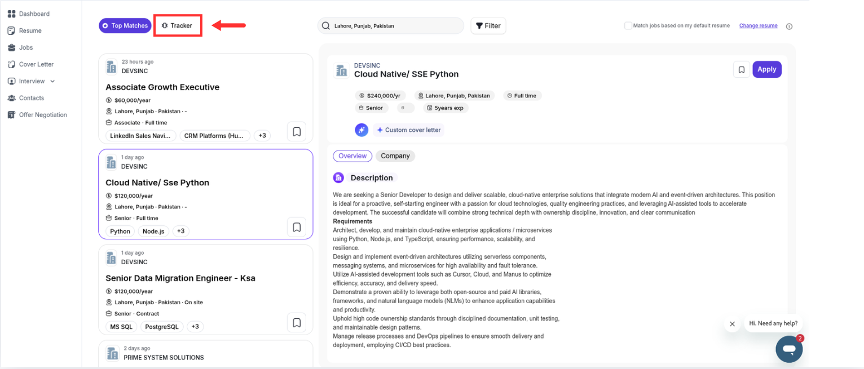This screenshot has height=369, width=864.
Task: Click the Offer Negotiation icon
Action: [11, 115]
